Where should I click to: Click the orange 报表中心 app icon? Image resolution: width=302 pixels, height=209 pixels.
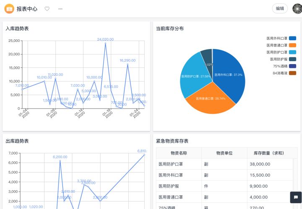(x=9, y=9)
